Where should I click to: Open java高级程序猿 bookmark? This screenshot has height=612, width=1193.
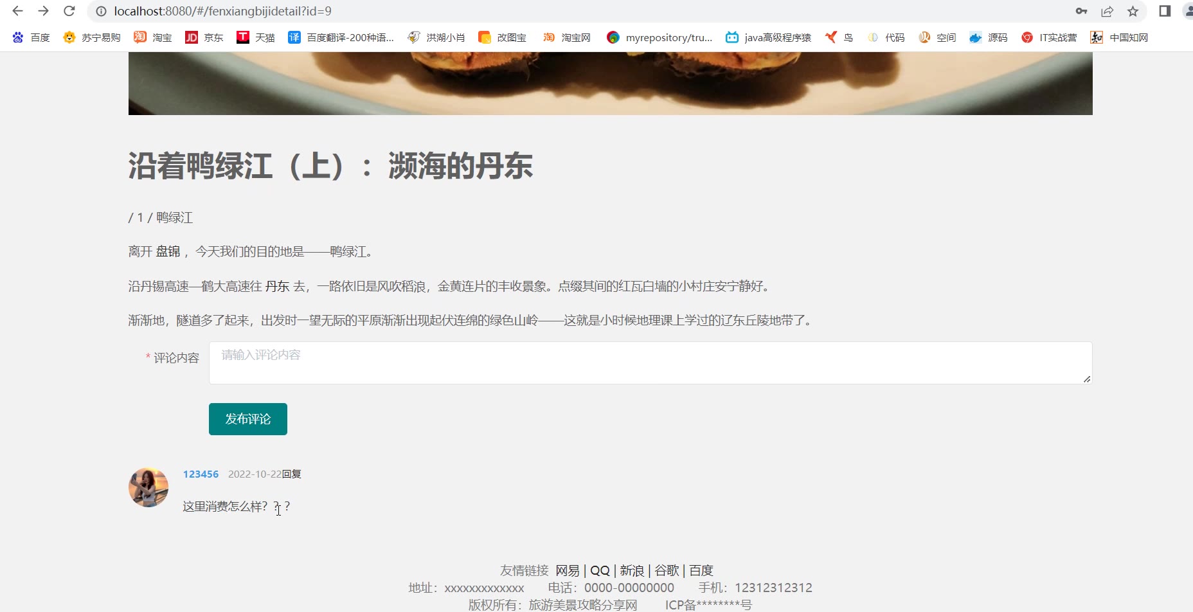768,37
